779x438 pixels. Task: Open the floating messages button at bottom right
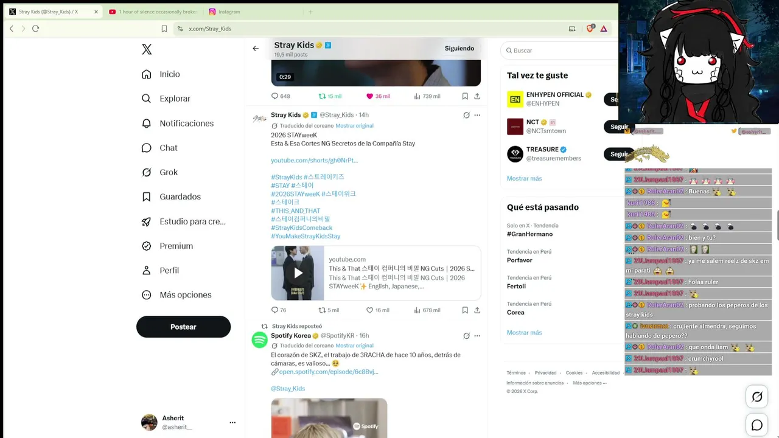coord(757,425)
